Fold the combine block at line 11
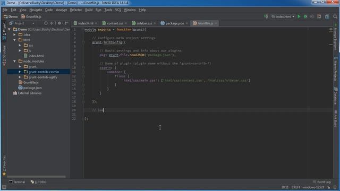 (83, 72)
